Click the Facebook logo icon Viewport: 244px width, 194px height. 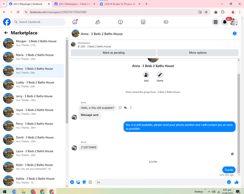click(x=7, y=22)
